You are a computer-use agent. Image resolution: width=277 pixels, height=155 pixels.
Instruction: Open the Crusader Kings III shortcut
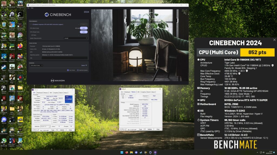(x=4, y=100)
